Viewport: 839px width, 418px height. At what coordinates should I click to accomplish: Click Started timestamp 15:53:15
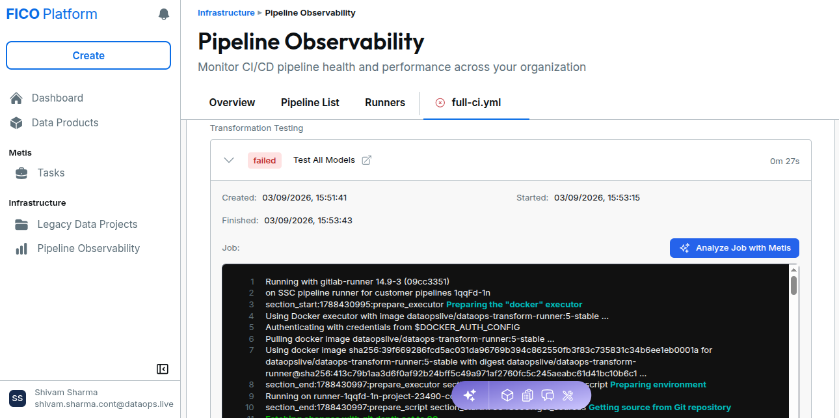tap(597, 198)
